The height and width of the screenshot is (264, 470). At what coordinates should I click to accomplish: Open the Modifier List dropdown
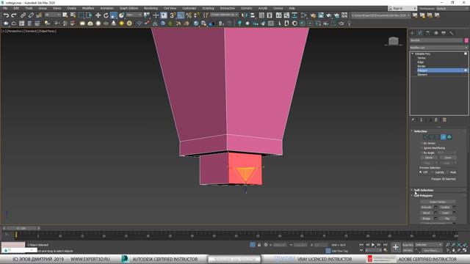point(439,48)
